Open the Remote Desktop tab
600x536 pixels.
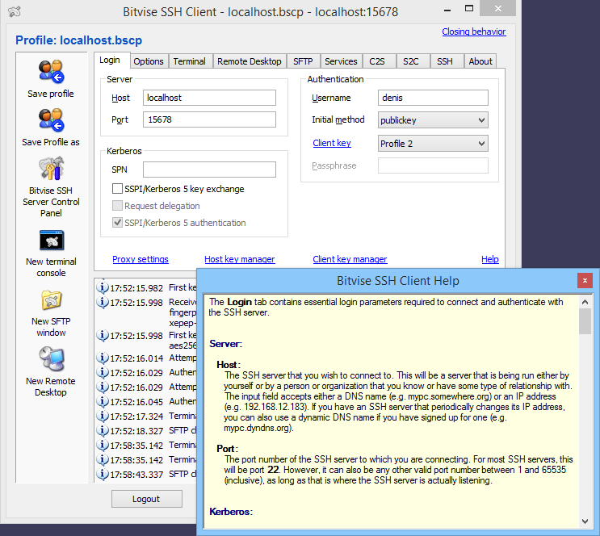point(250,61)
